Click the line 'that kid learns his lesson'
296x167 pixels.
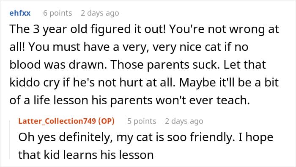pos(86,155)
